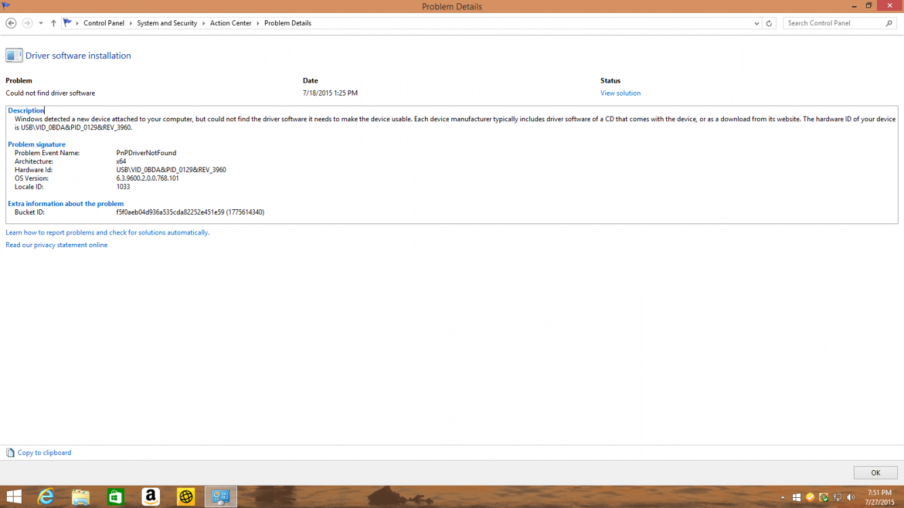Open File Explorer from the taskbar

click(81, 496)
